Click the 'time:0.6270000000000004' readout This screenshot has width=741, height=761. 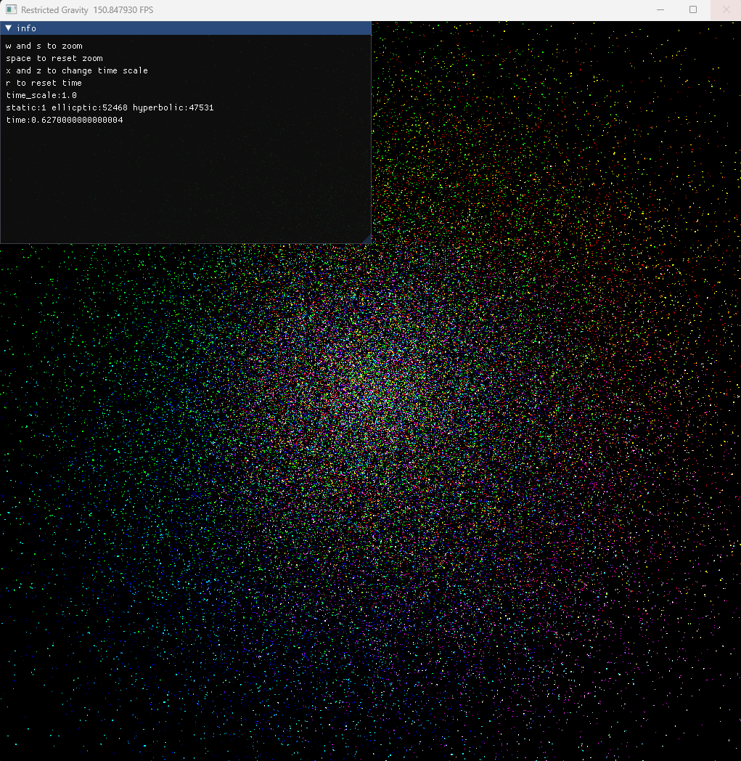click(x=65, y=120)
